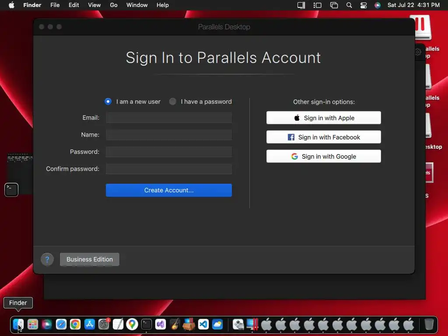
Task: Open the help question mark button
Action: click(x=47, y=259)
